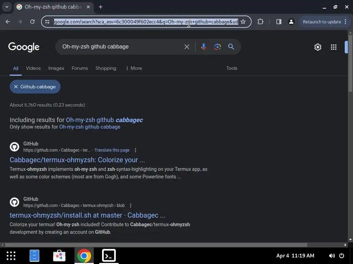Viewport: 353px width, 264px height.
Task: Select the All results tab
Action: pos(16,68)
